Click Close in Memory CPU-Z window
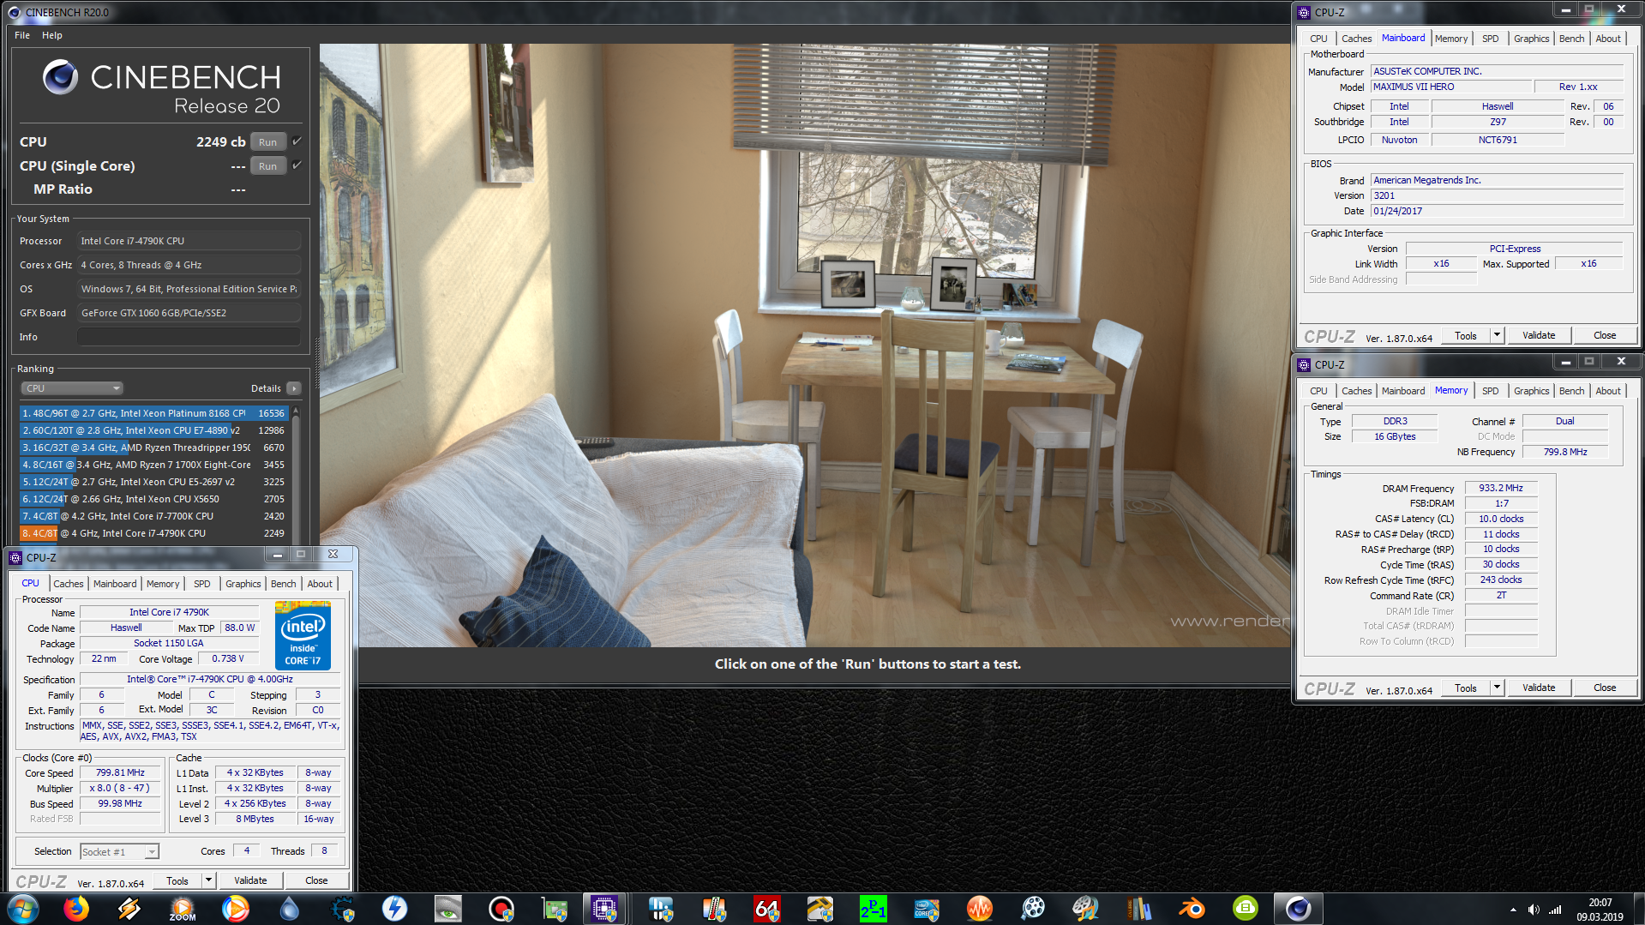Screen dimensions: 1645x925 click(x=1605, y=688)
